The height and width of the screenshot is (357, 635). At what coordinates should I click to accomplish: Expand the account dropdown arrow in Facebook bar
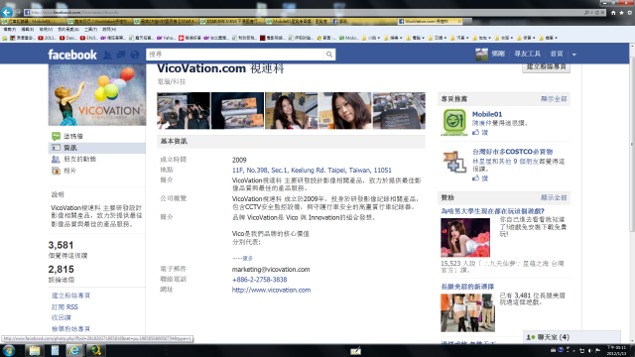click(x=574, y=55)
